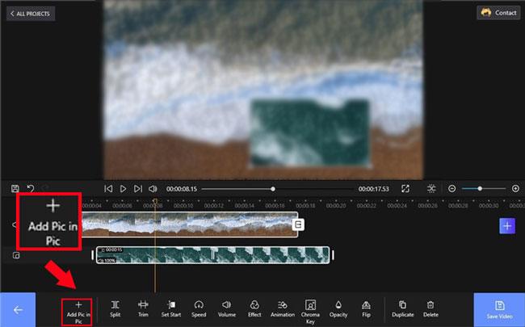The image size is (525, 327).
Task: Play the video preview
Action: point(123,189)
